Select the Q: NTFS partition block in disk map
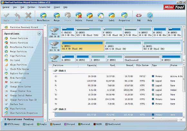 [x=162, y=46]
